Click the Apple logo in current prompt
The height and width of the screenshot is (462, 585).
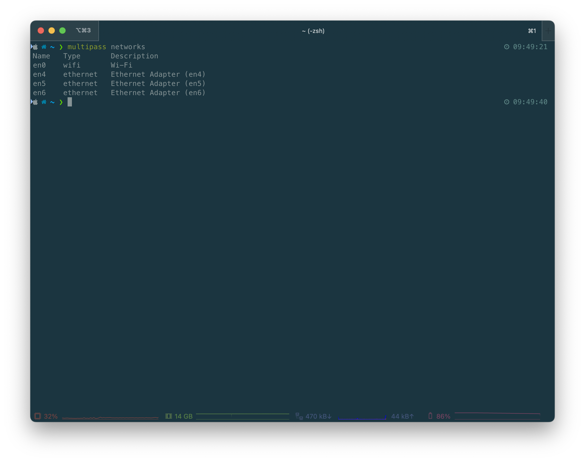coord(35,102)
